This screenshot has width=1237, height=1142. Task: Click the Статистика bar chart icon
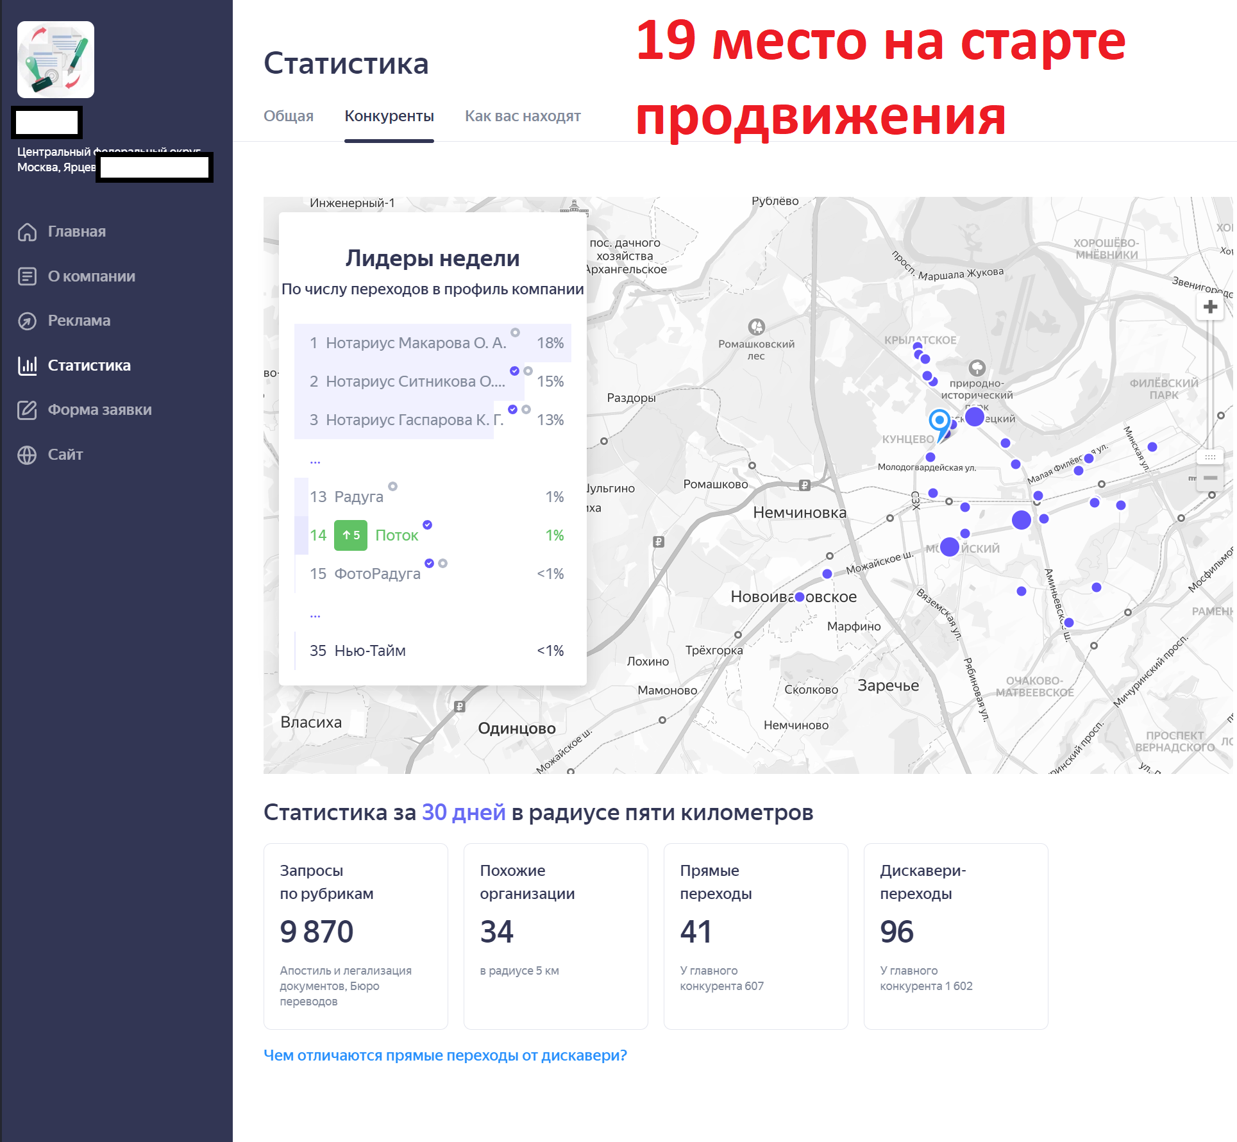click(x=27, y=365)
